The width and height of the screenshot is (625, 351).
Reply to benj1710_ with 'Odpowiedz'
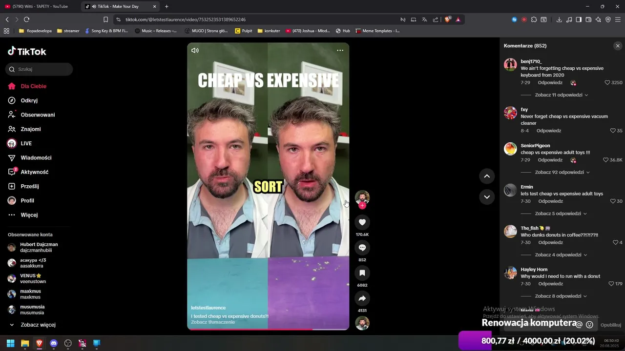[x=550, y=83]
